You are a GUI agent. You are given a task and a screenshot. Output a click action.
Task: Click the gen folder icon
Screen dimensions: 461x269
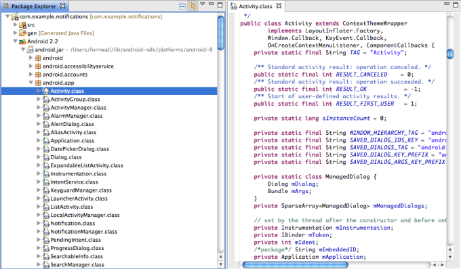coord(22,33)
